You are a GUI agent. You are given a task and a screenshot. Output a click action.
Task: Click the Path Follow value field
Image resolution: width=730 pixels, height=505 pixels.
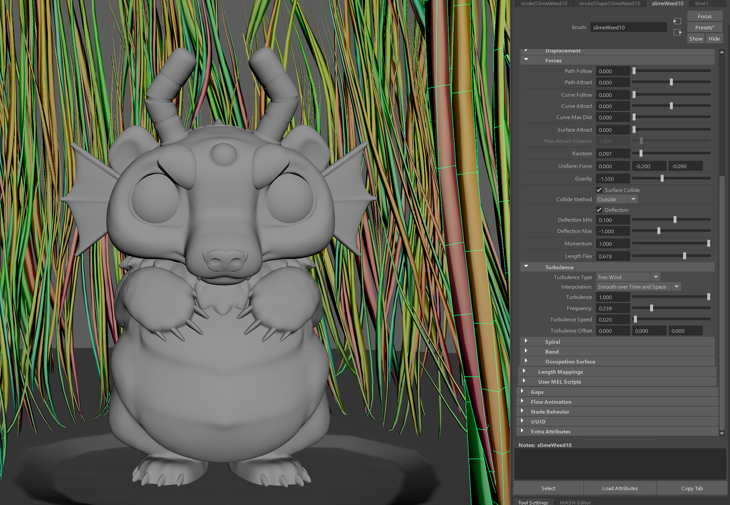coord(613,71)
